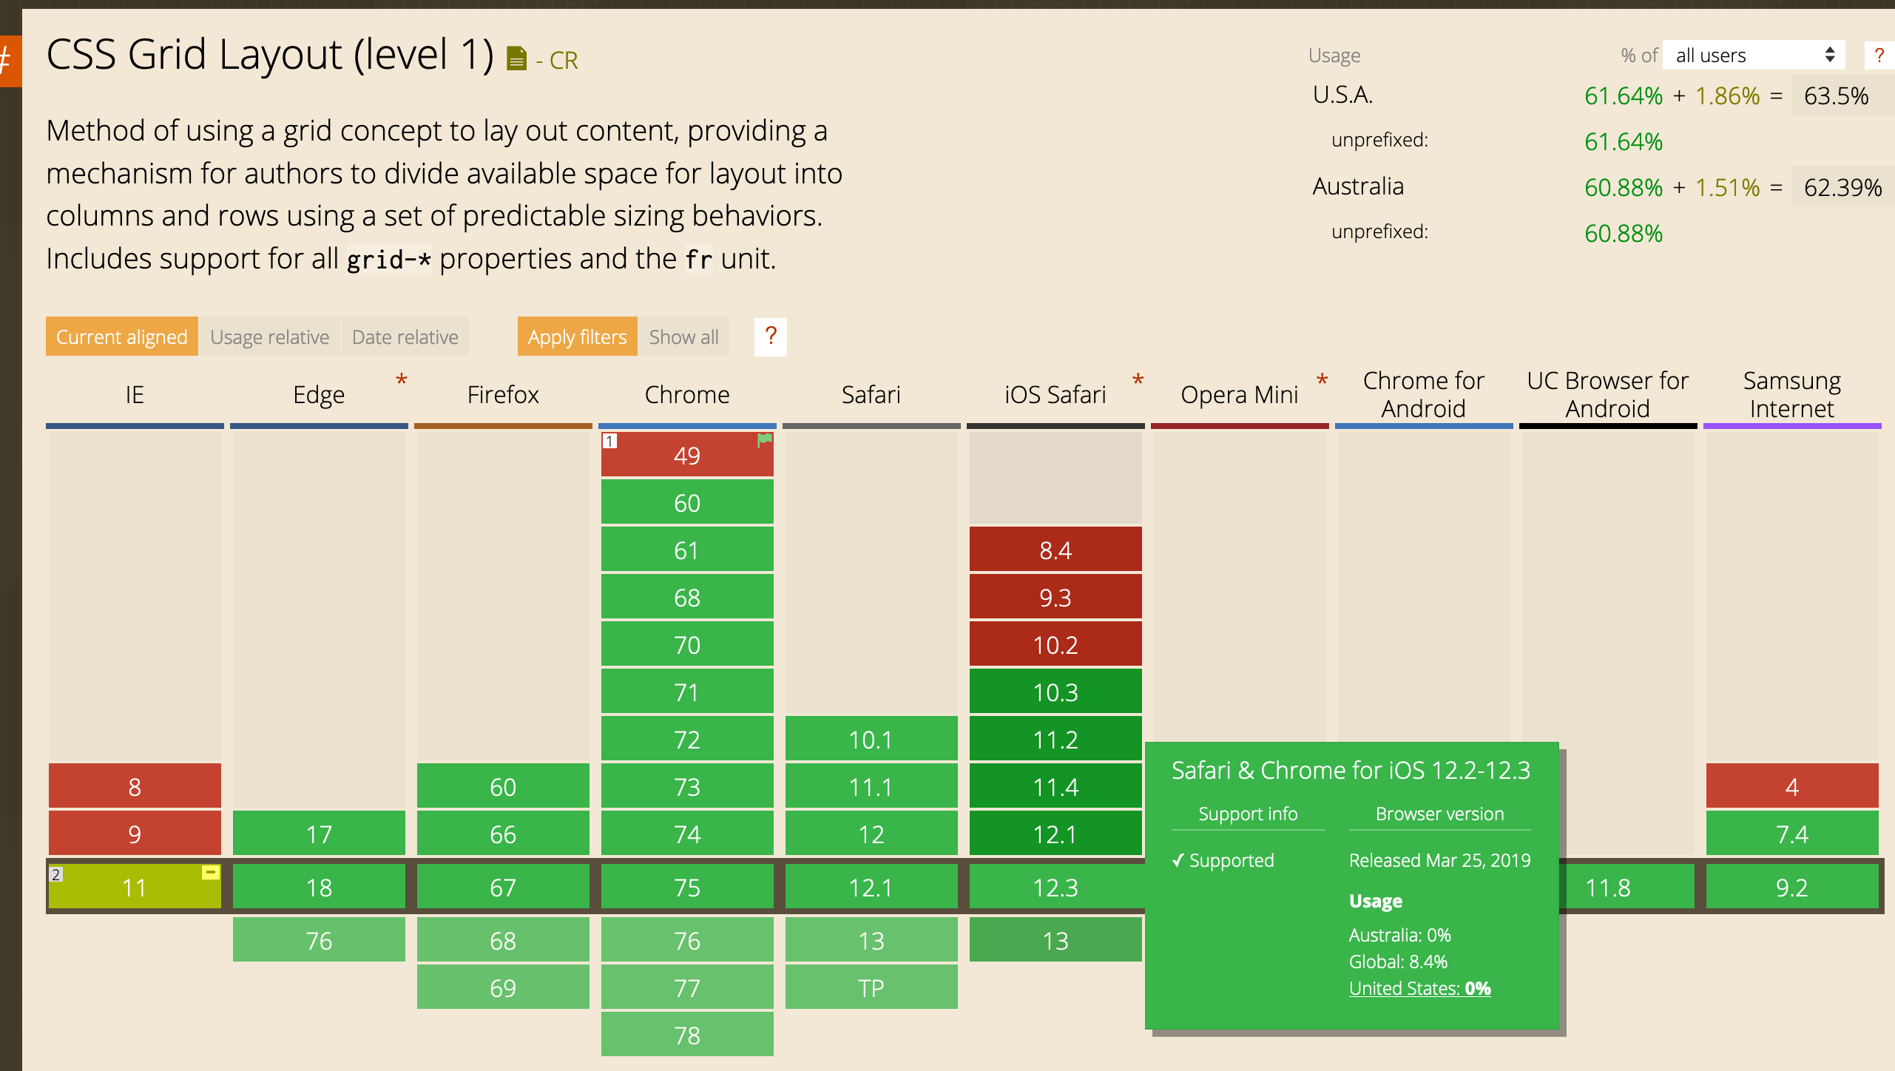
Task: Click the Australia total 62.39% value
Action: 1843,188
